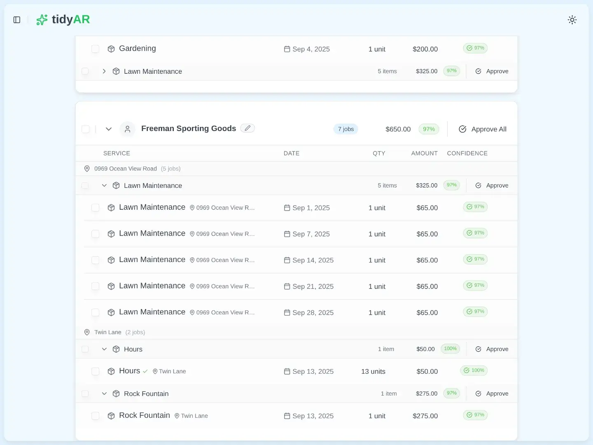Click the package icon in the Rock Fountain group header
This screenshot has height=445, width=593.
pyautogui.click(x=116, y=393)
